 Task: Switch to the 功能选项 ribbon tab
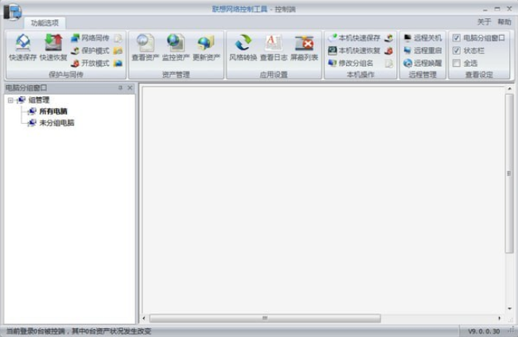(45, 23)
